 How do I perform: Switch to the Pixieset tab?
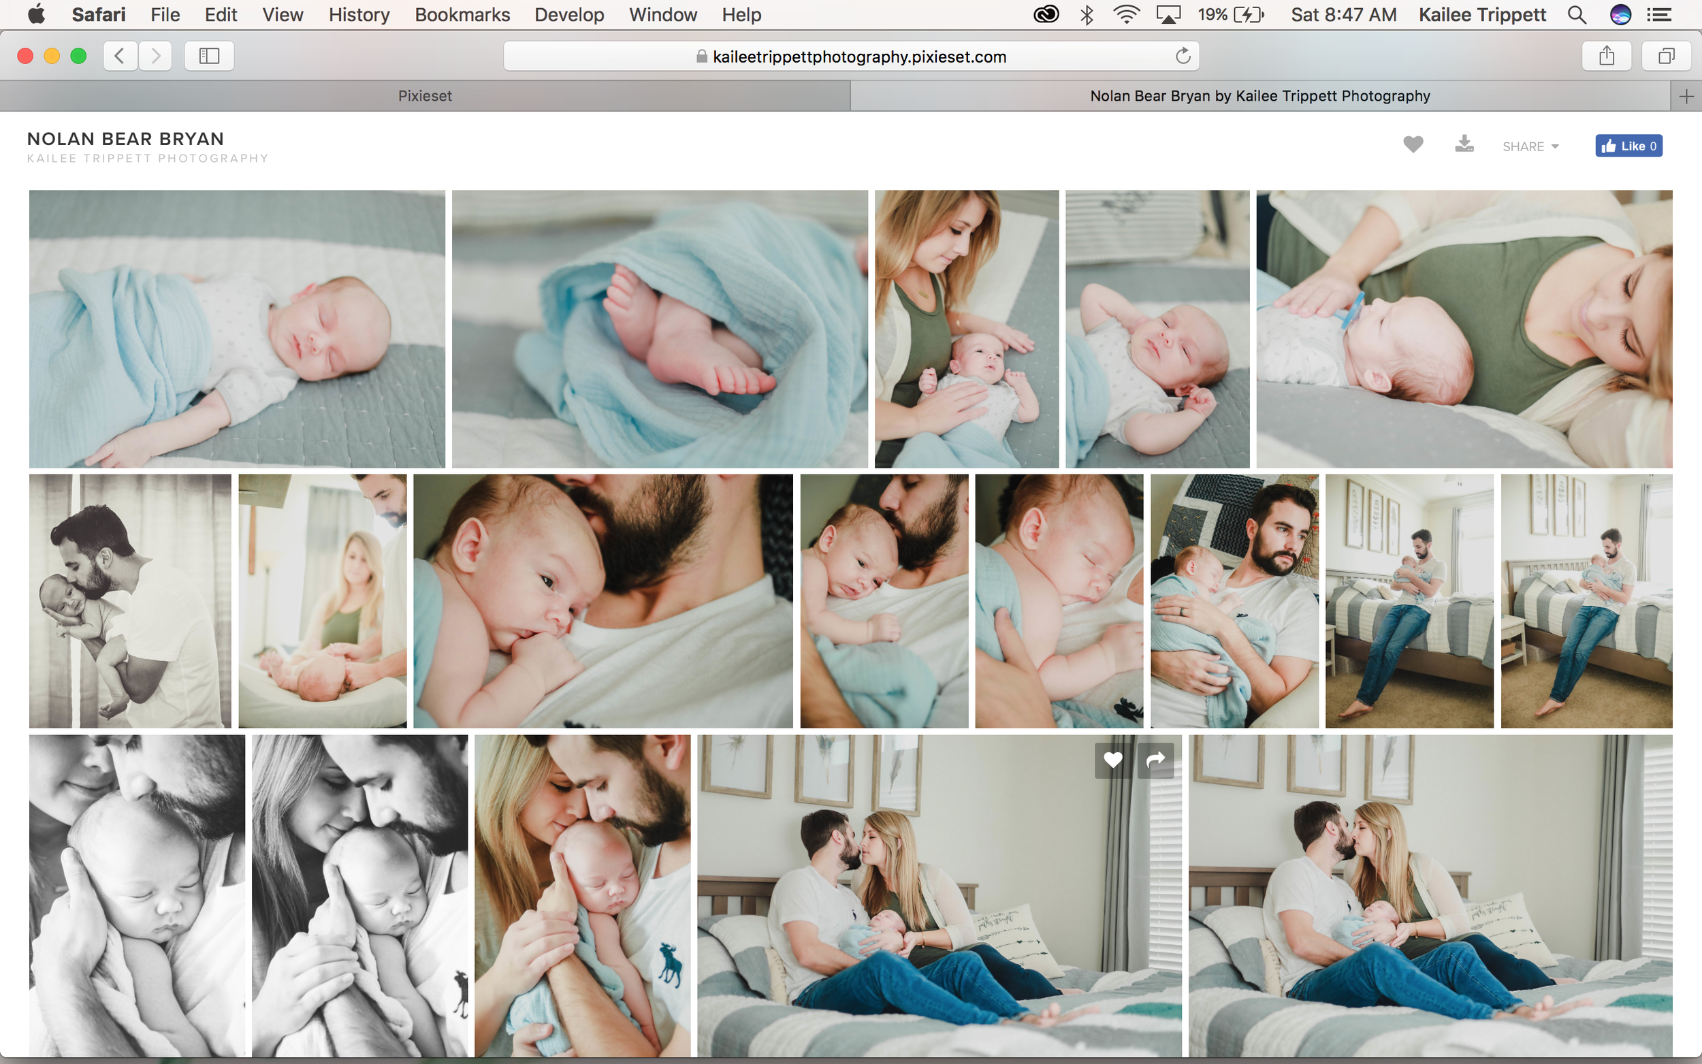425,97
